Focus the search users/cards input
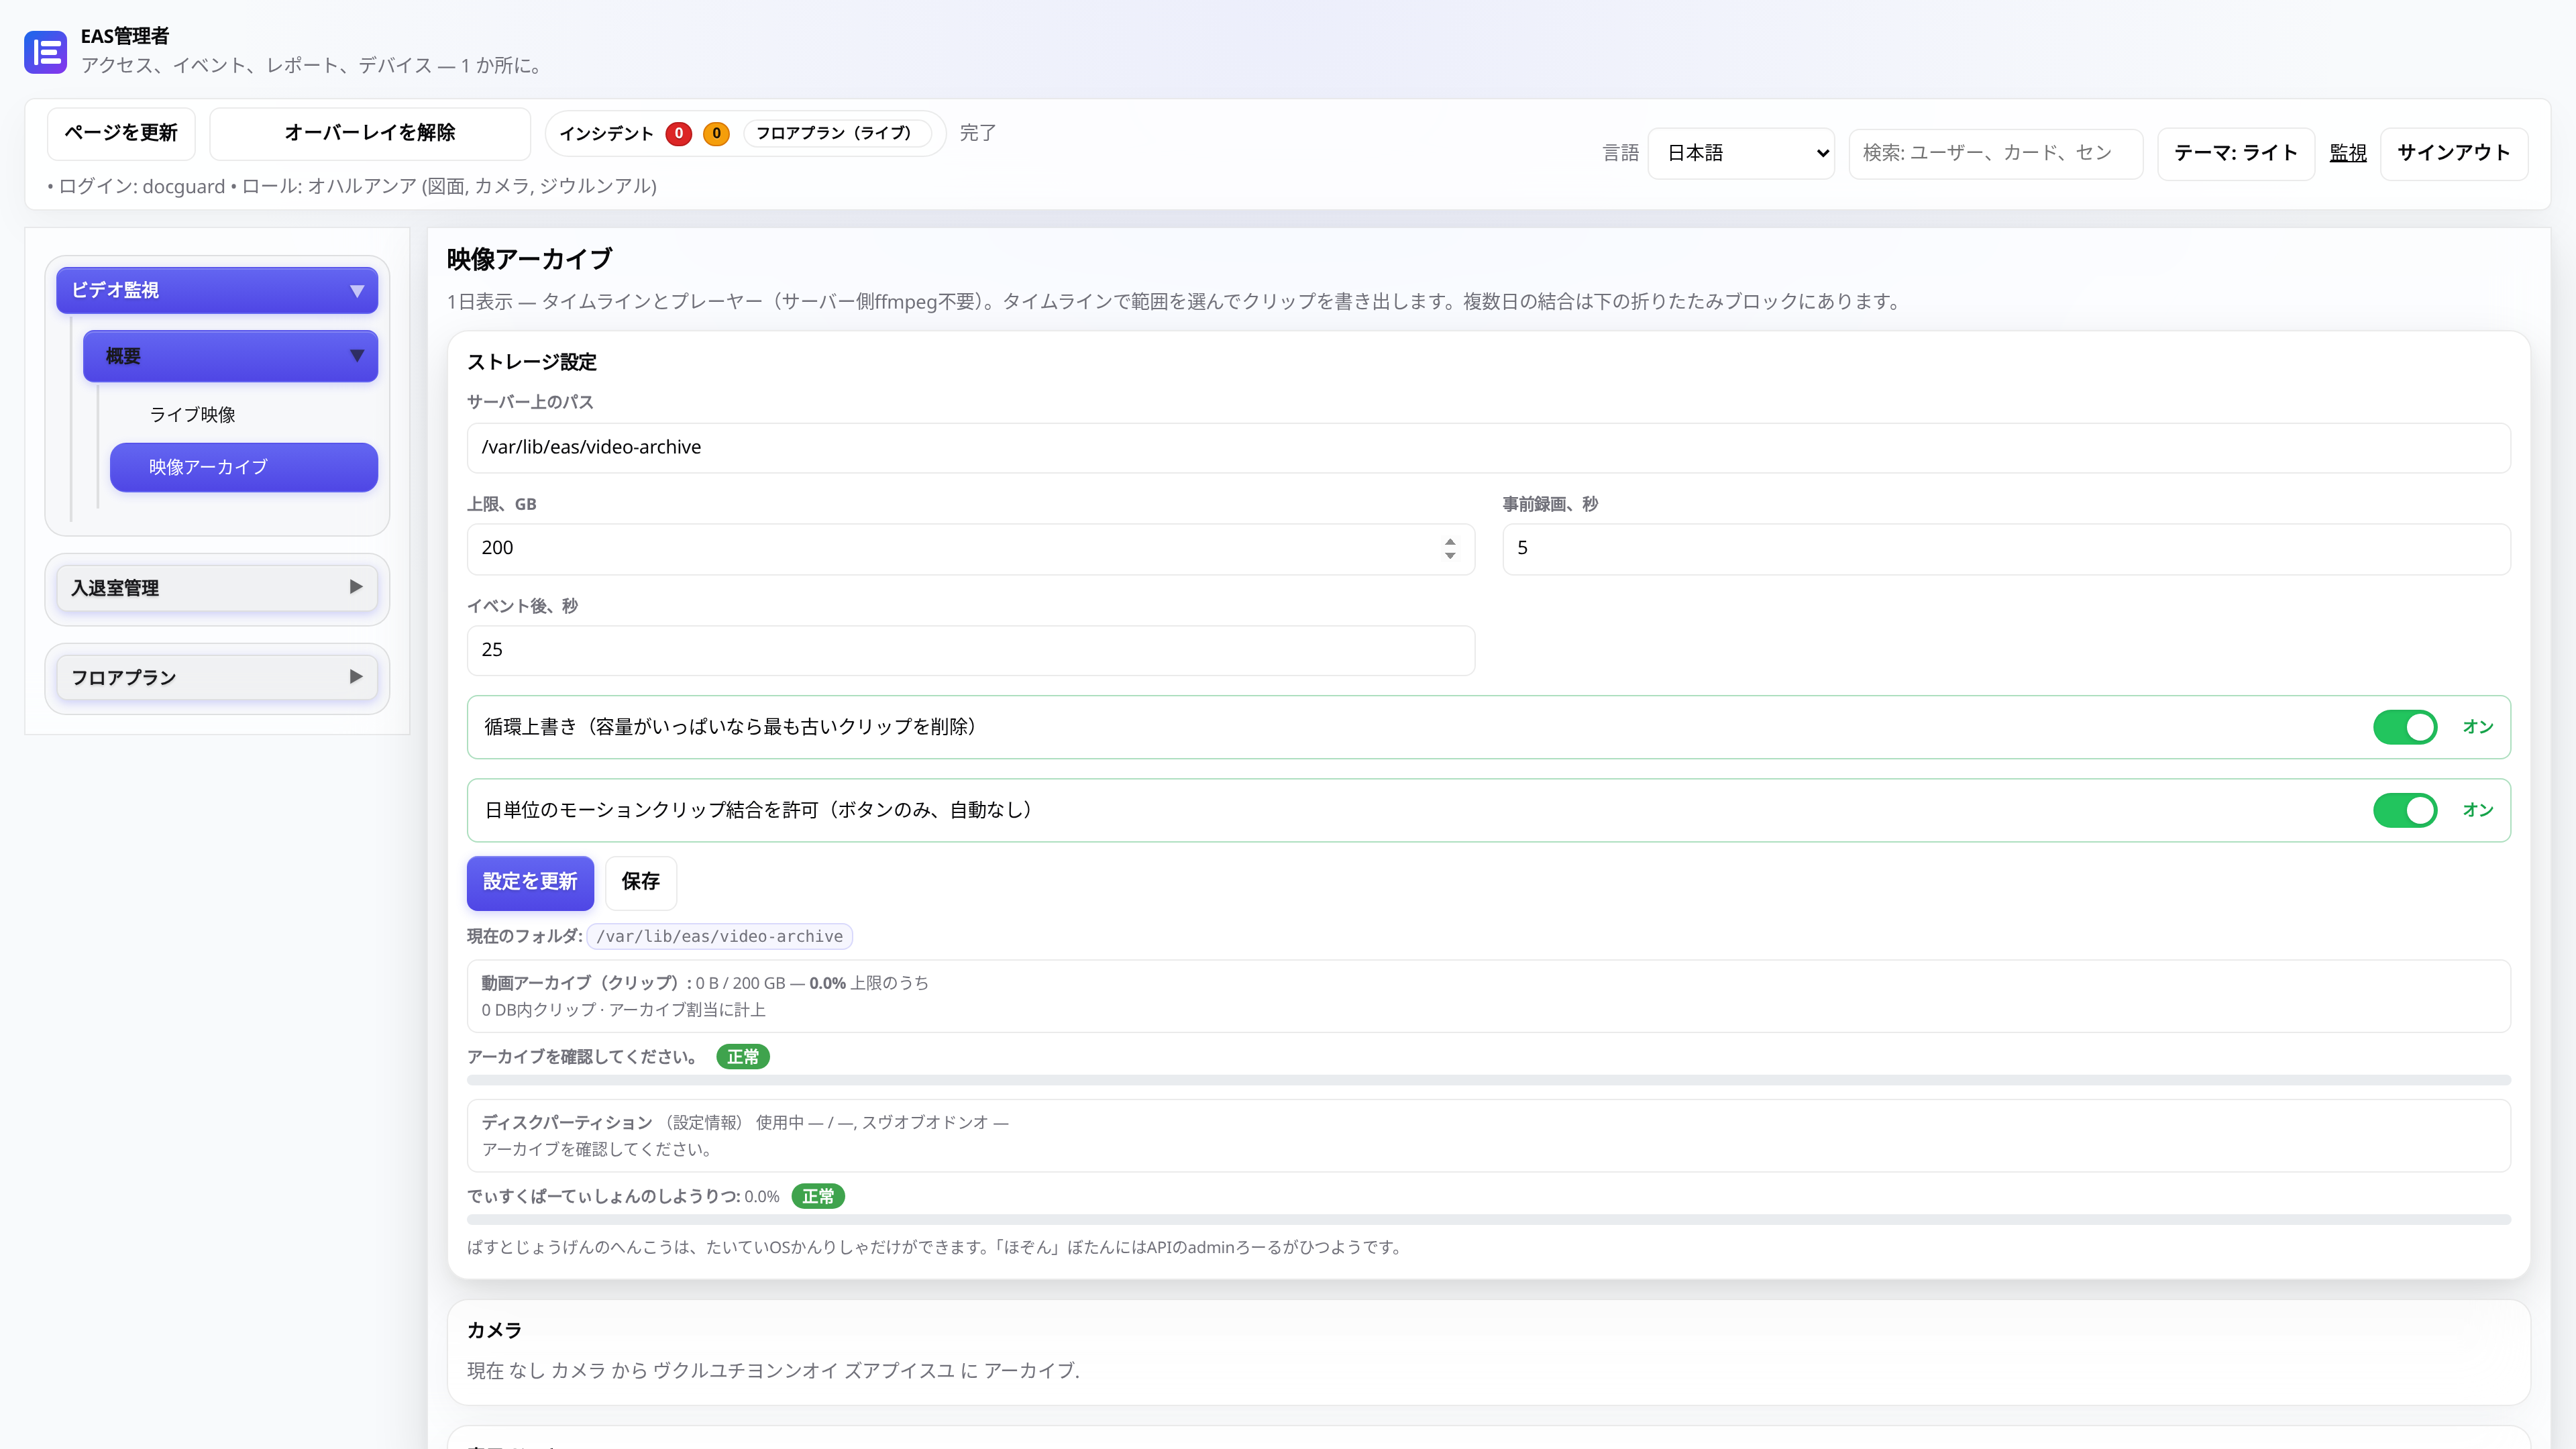 tap(1995, 153)
